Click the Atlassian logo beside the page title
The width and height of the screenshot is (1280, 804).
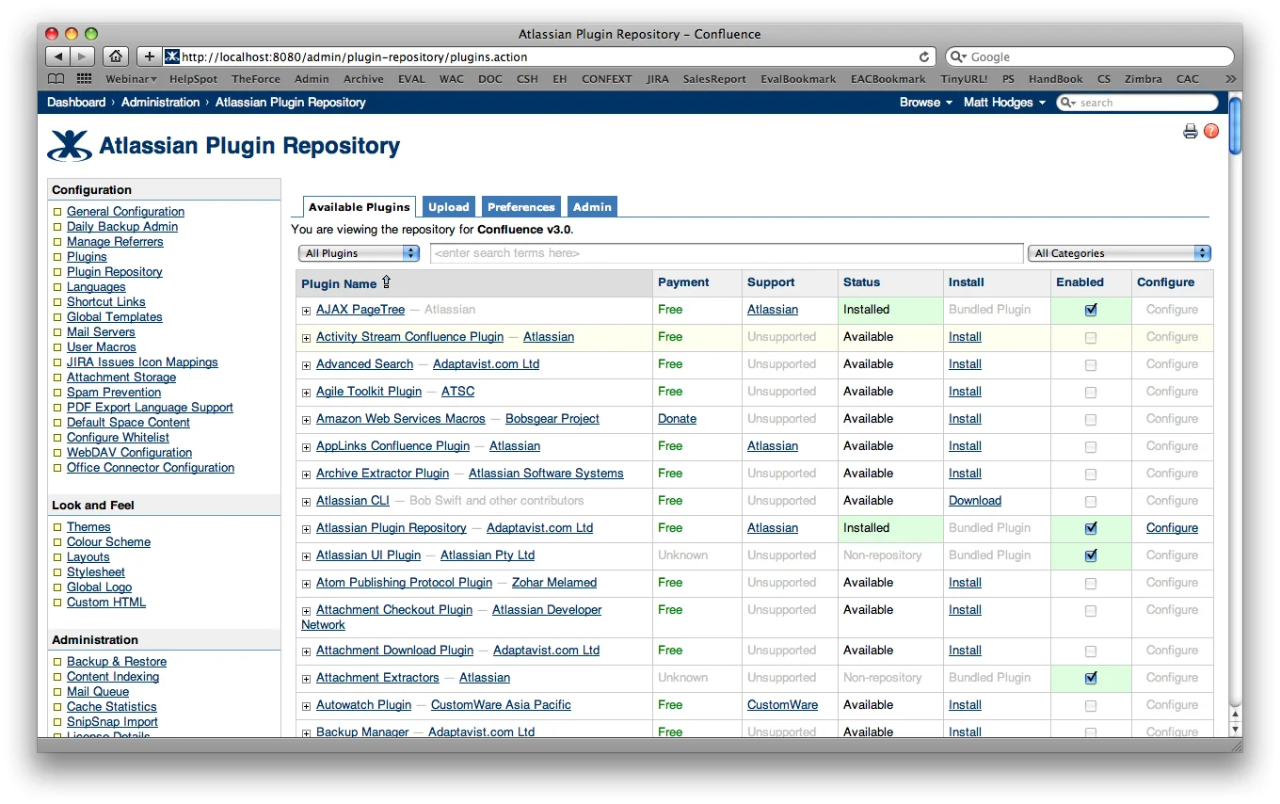pyautogui.click(x=69, y=145)
